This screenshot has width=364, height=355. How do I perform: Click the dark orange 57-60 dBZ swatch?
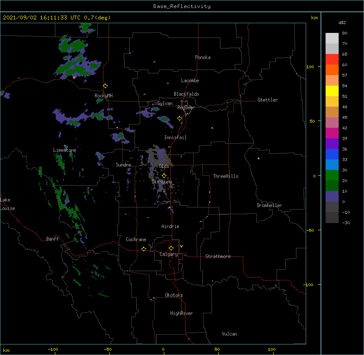click(x=332, y=70)
